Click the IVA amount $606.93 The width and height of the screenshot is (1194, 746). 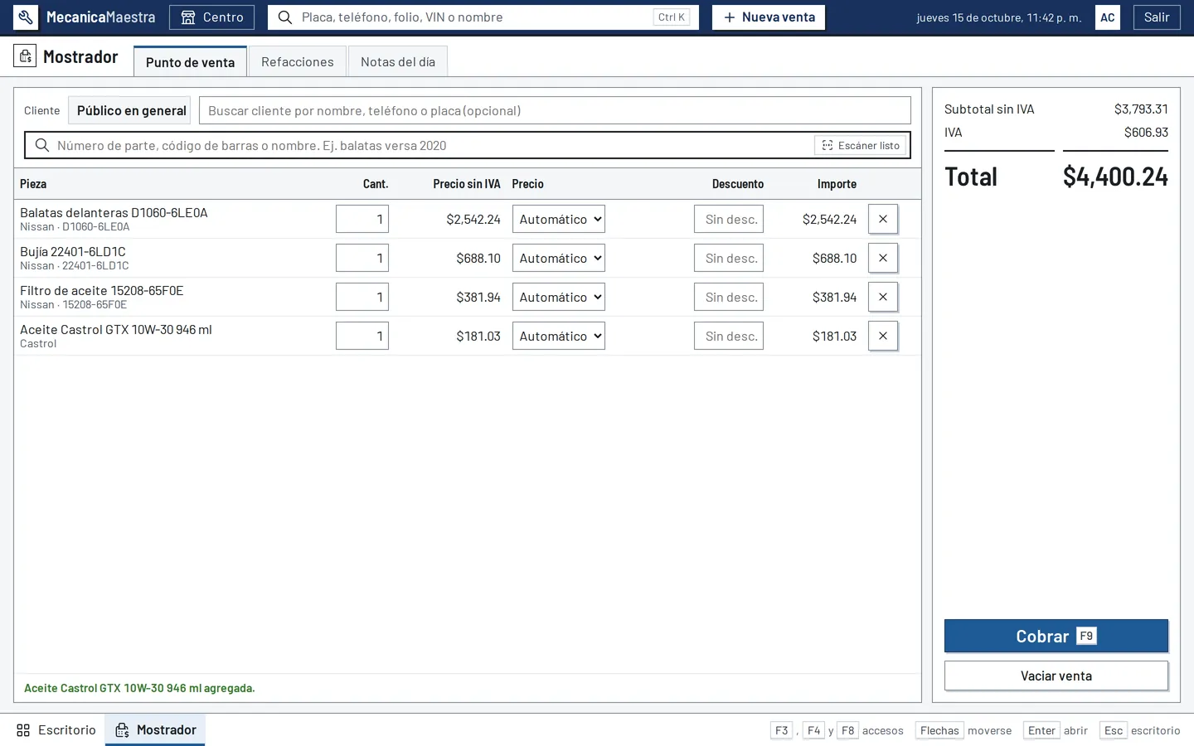(1146, 133)
